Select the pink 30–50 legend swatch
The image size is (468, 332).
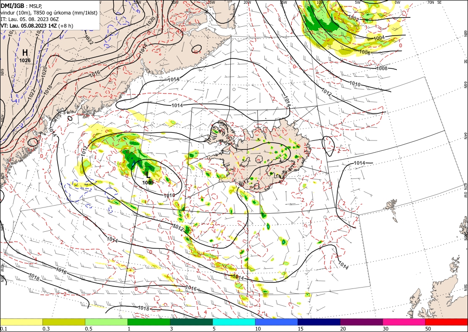tap(404, 322)
